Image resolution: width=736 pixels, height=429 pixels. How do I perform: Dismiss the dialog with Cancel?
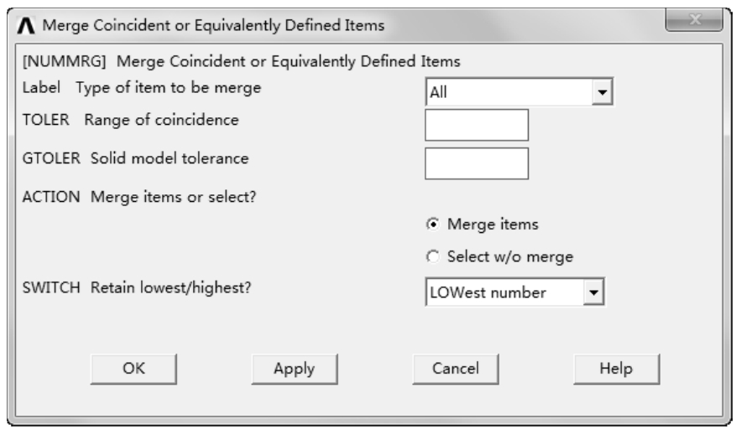[x=456, y=369]
